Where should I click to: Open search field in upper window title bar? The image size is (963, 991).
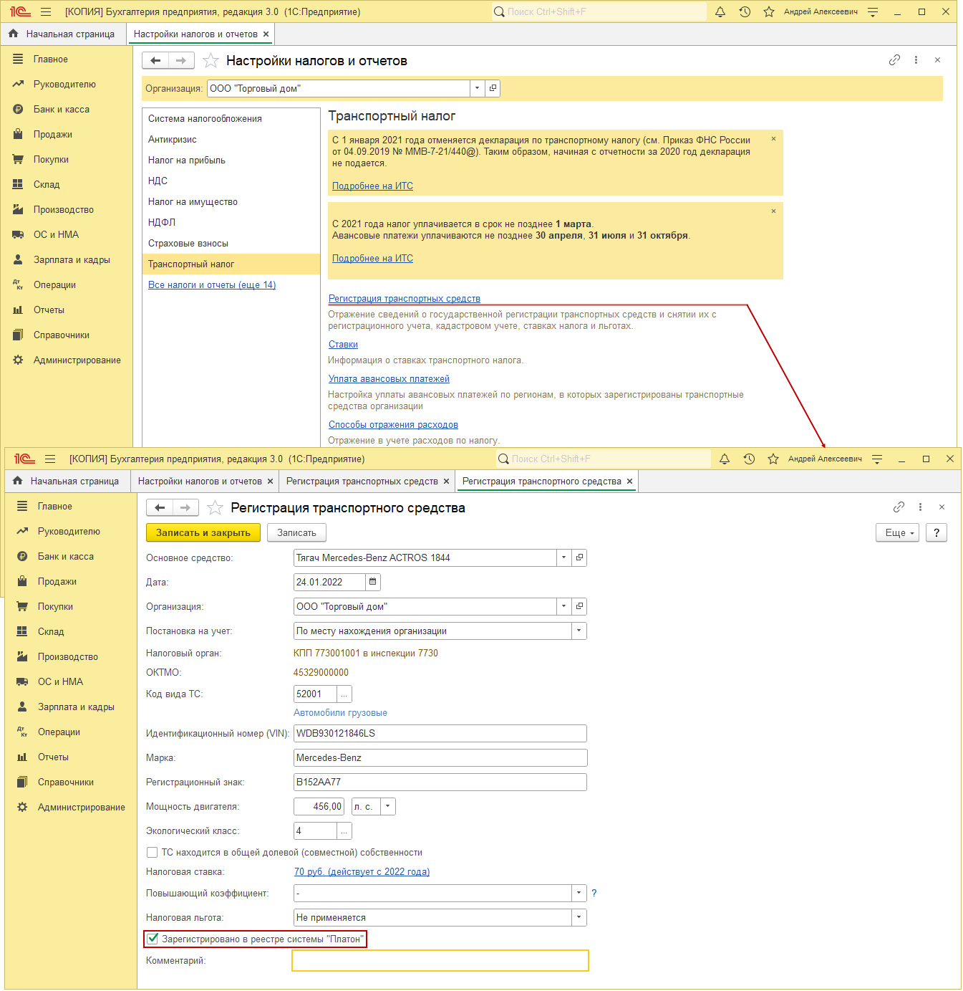coord(599,11)
